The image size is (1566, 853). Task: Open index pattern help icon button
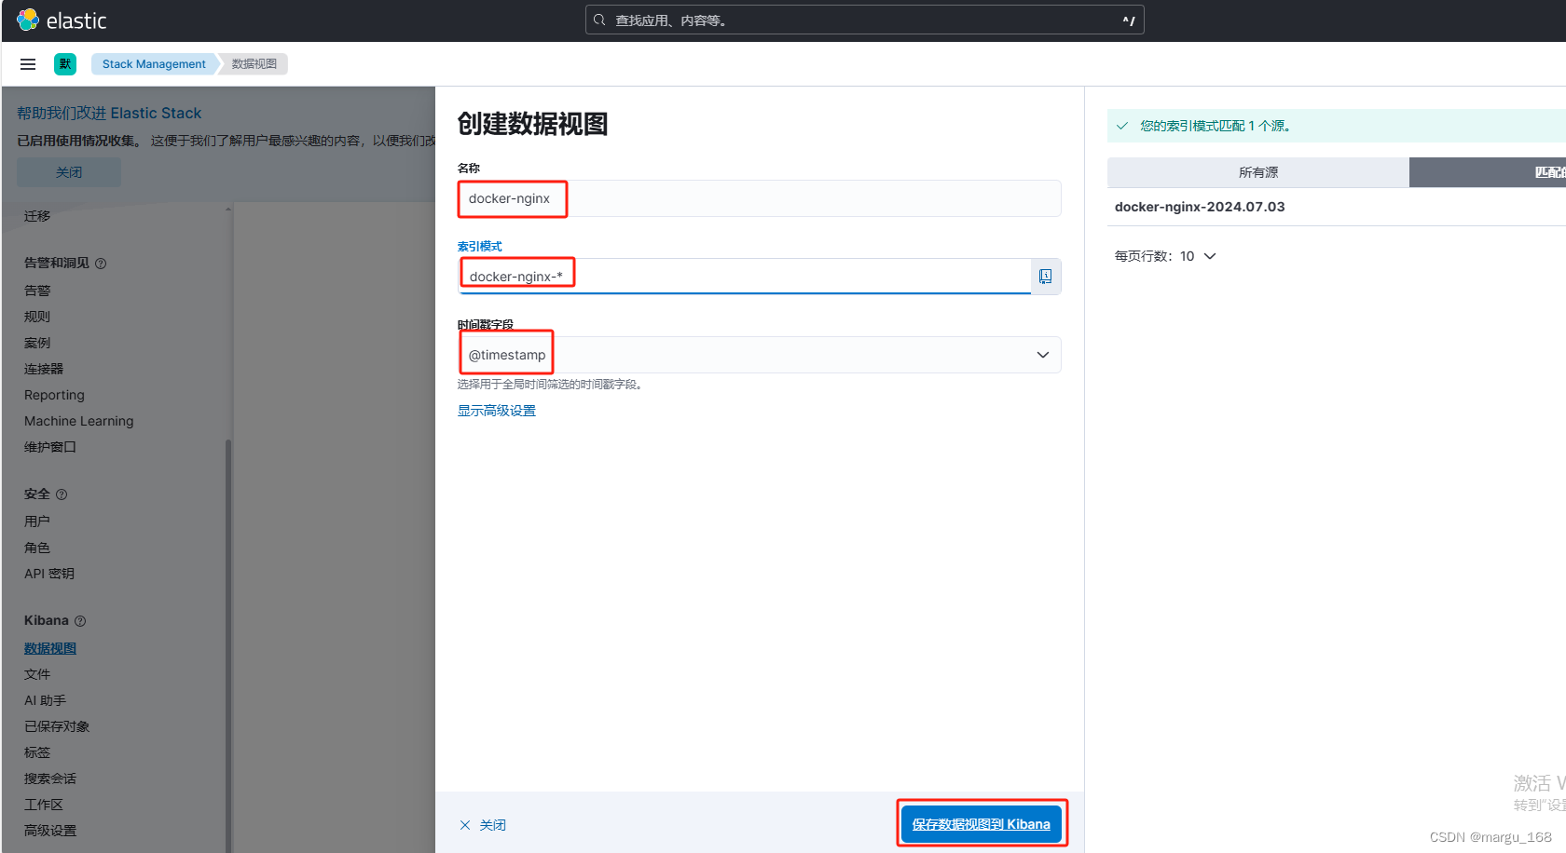click(1046, 277)
